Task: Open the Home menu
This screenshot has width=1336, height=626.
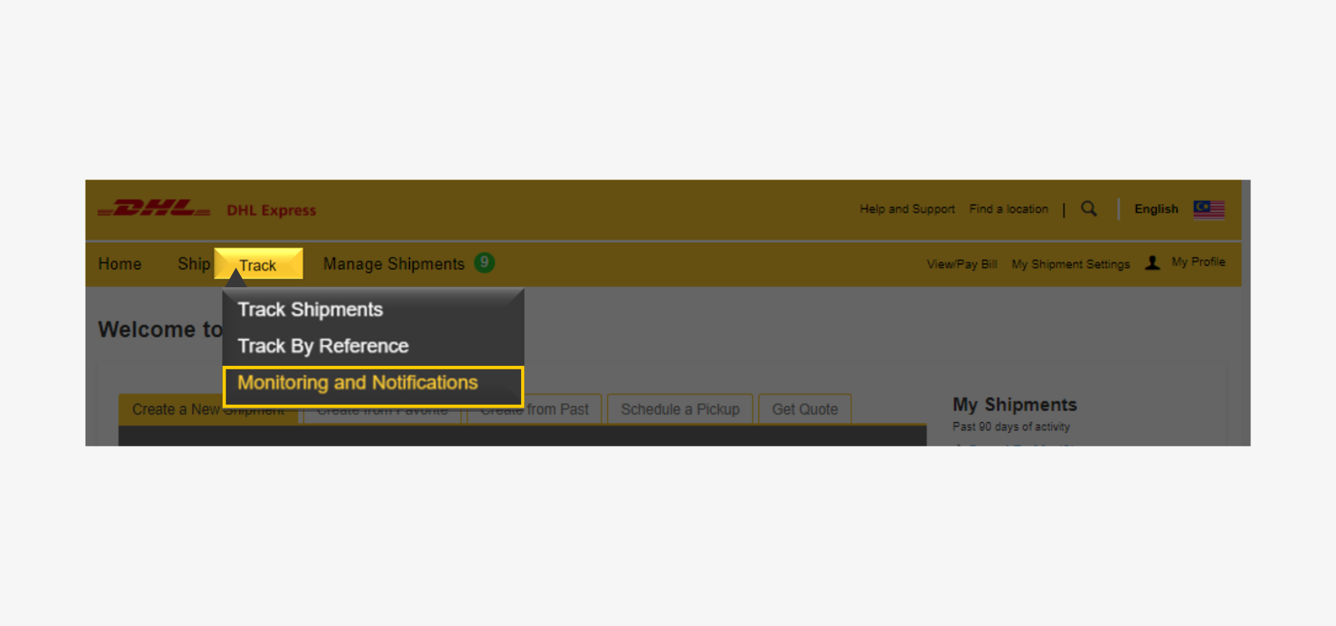Action: 120,264
